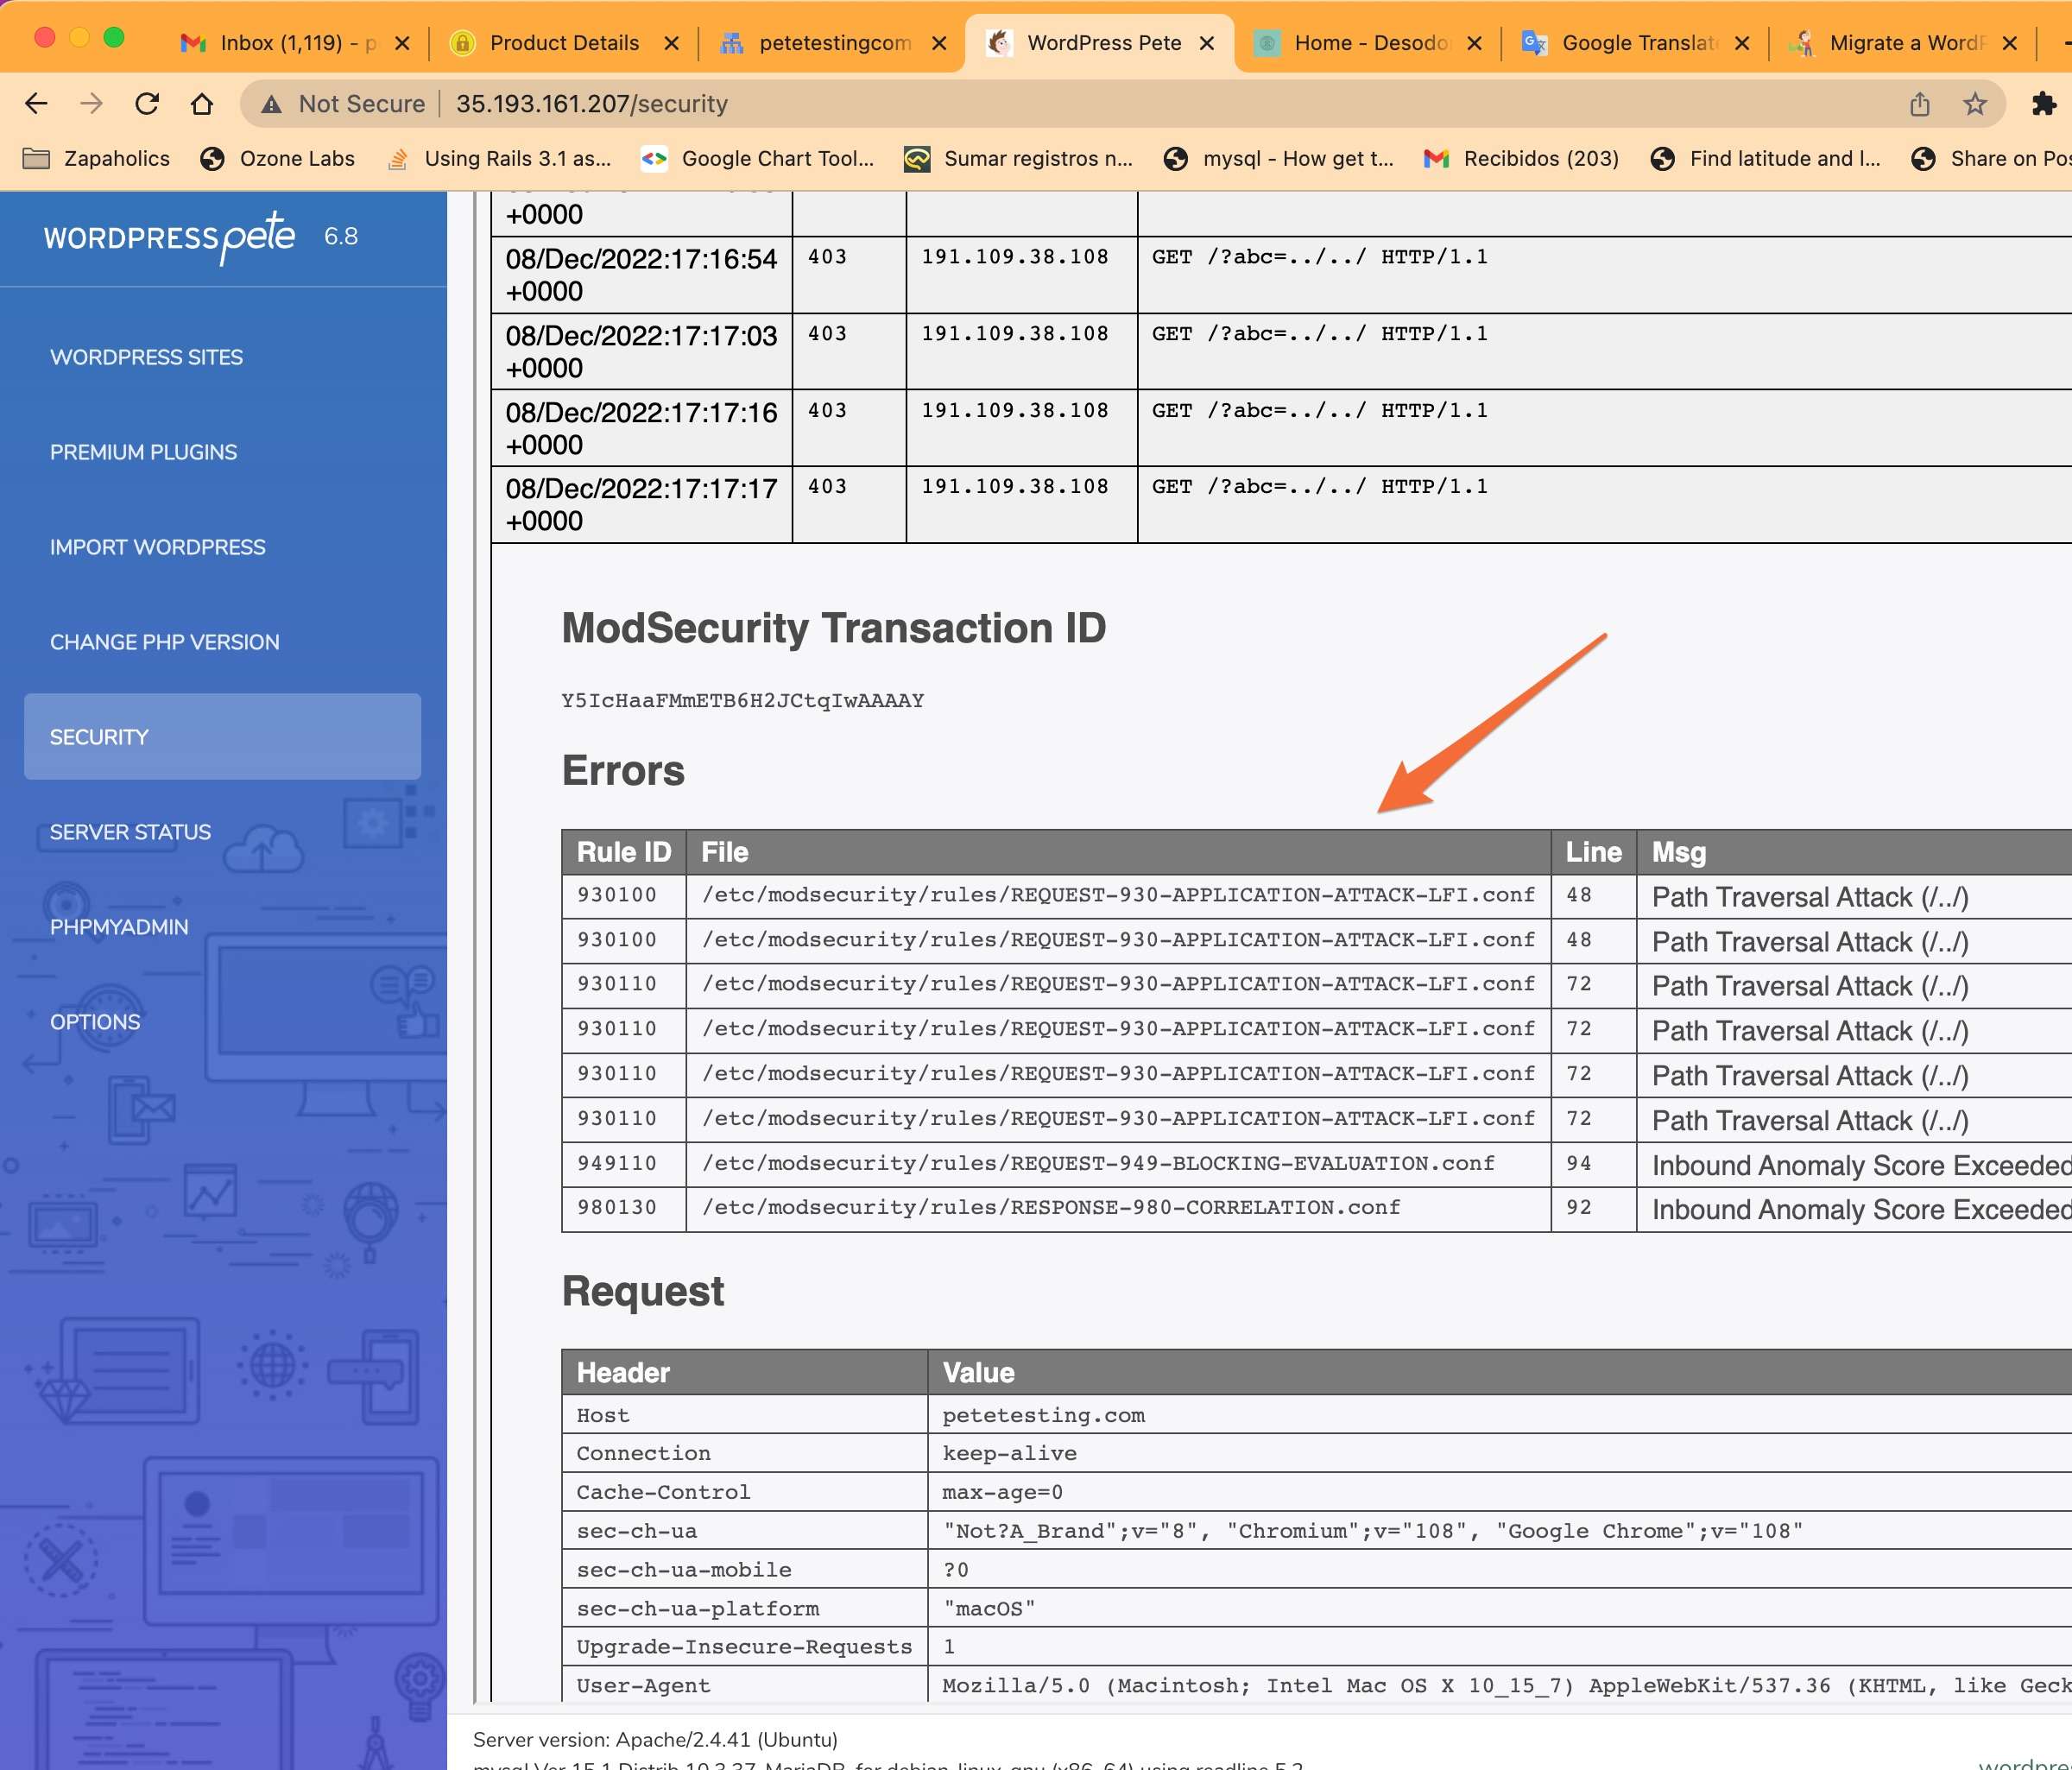Bookmark this page with the star icon
Image resolution: width=2072 pixels, height=1770 pixels.
point(1974,104)
